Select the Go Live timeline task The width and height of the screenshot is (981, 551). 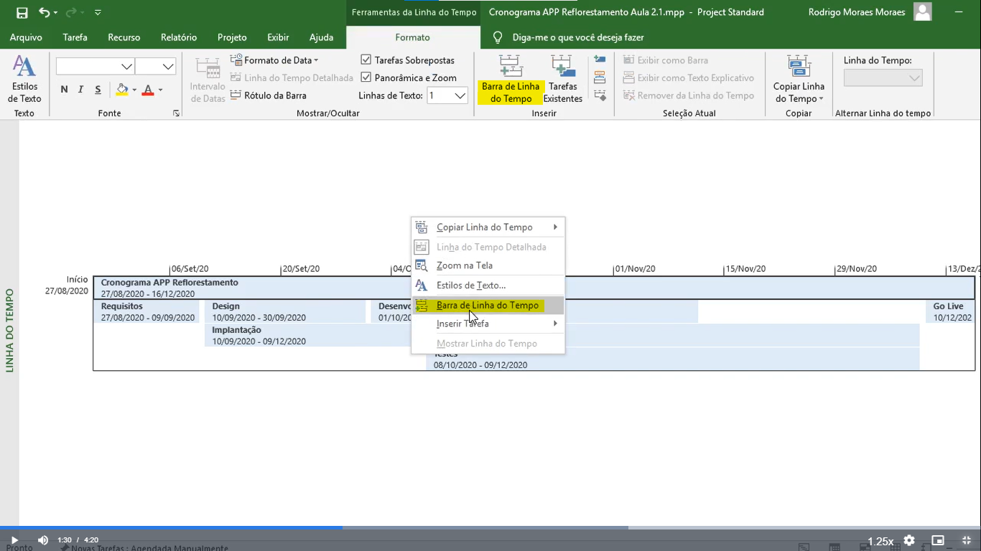click(x=950, y=311)
